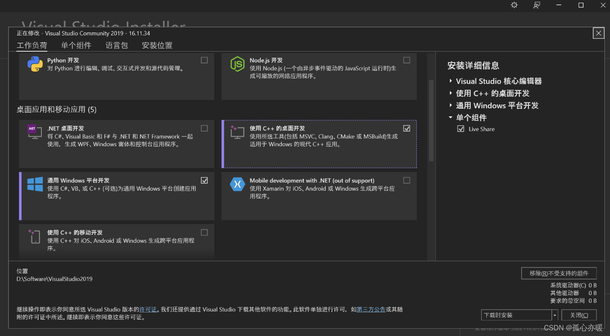Switch to the 单个组件 tab
The height and width of the screenshot is (336, 610).
coord(76,45)
